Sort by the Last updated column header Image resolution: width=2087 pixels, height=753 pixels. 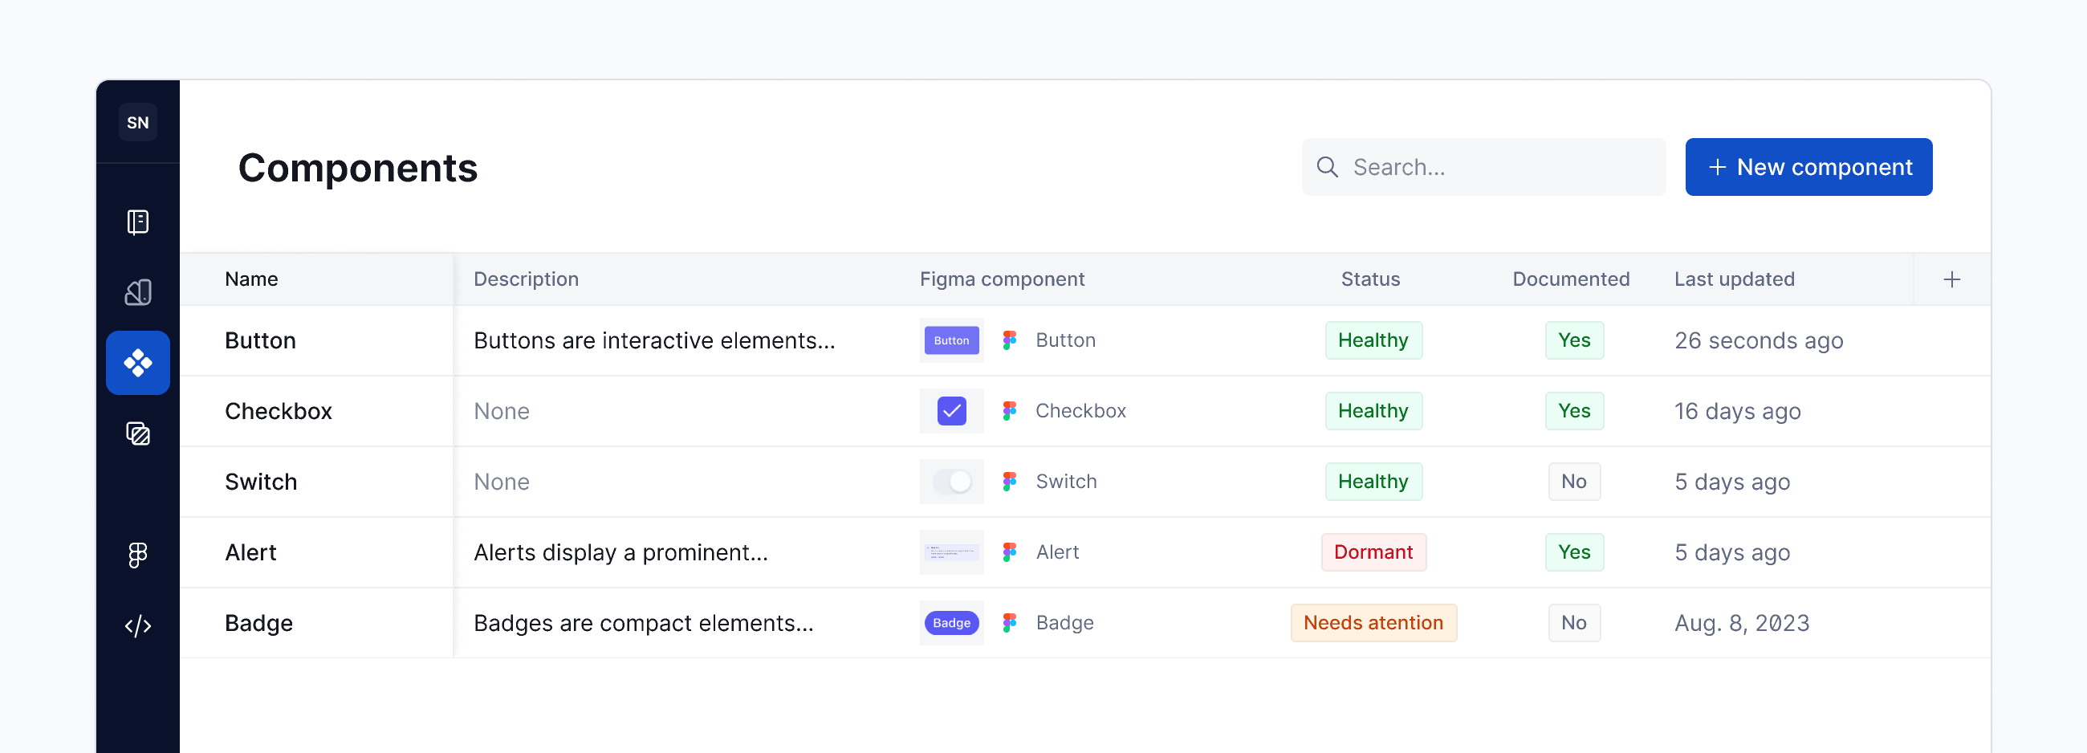coord(1734,279)
